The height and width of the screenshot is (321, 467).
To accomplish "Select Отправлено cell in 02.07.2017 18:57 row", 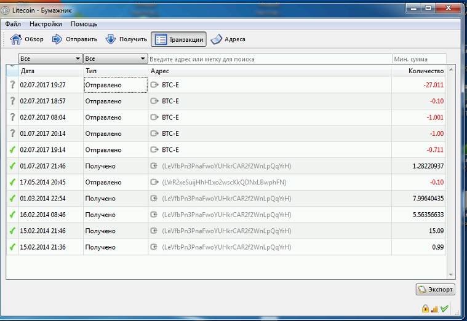I will click(116, 101).
